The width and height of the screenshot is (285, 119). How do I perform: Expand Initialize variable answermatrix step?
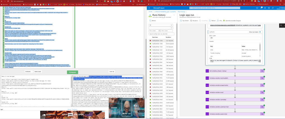235,85
